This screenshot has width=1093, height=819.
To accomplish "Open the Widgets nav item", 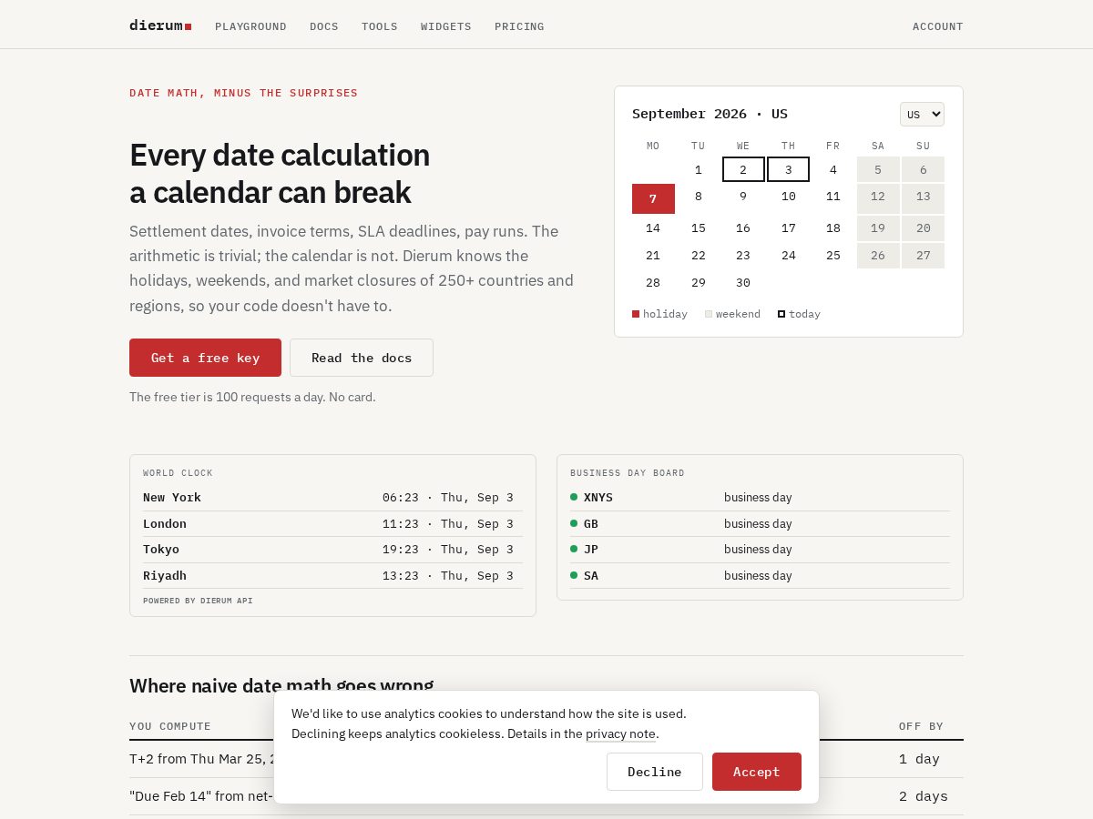I will tap(445, 26).
